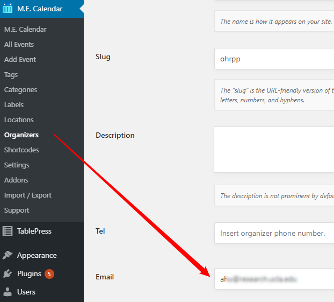Click the TablePress table icon

pyautogui.click(x=8, y=231)
